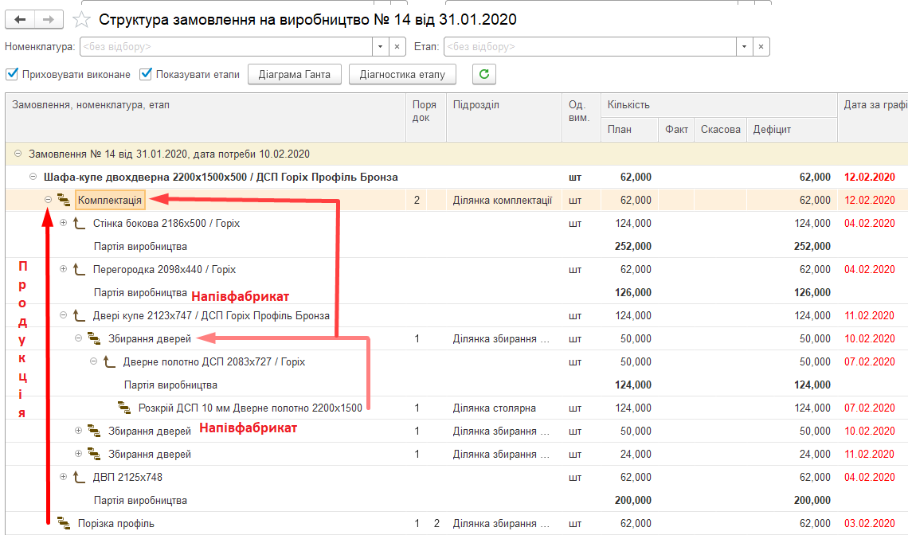
Task: Click the stage icon next to Комплектація
Action: pos(65,201)
